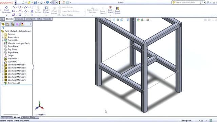Open the Line tool dropdown arrow
Screen dimensions: 217x122
pyautogui.click(x=17, y=7)
